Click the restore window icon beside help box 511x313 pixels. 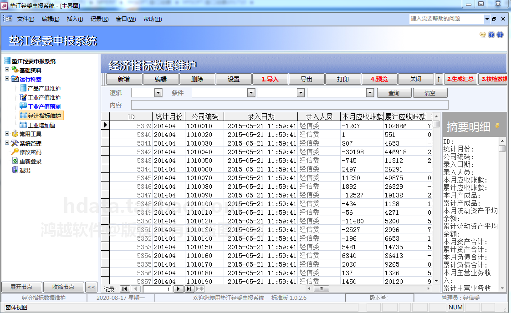495,19
